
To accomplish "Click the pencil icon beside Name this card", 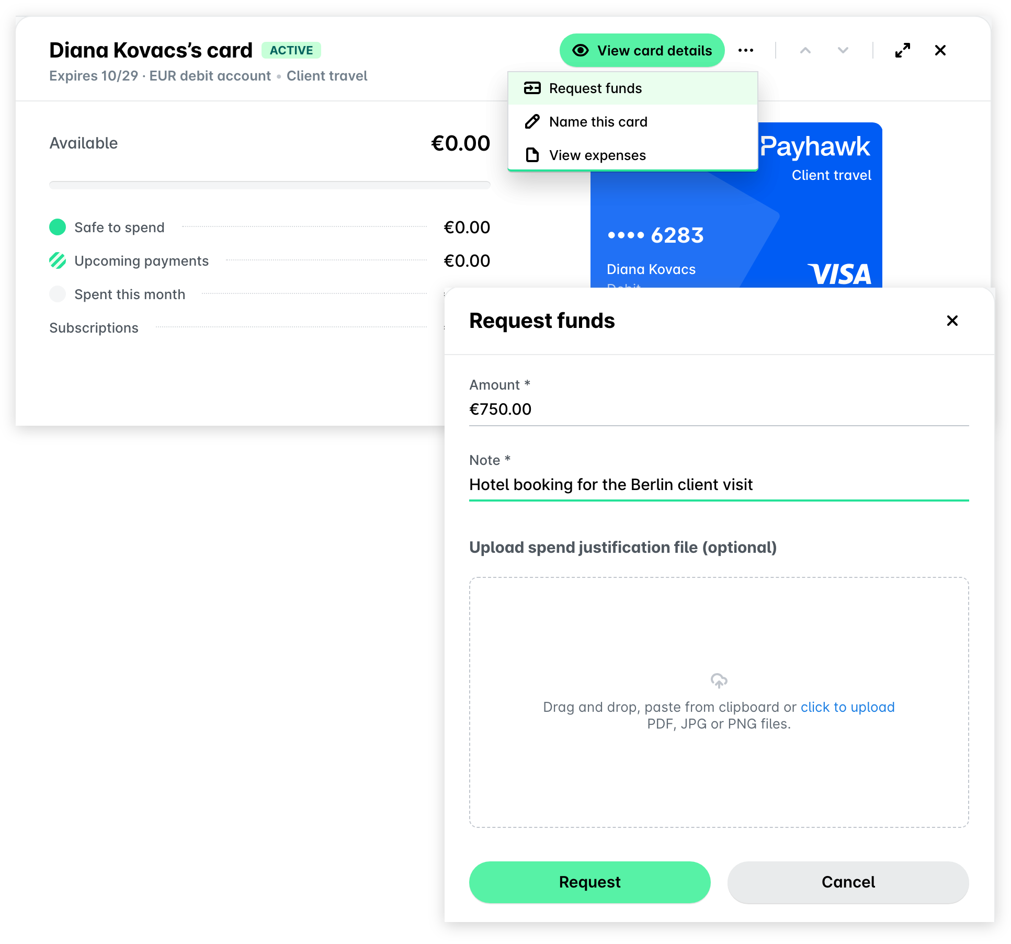I will 532,122.
